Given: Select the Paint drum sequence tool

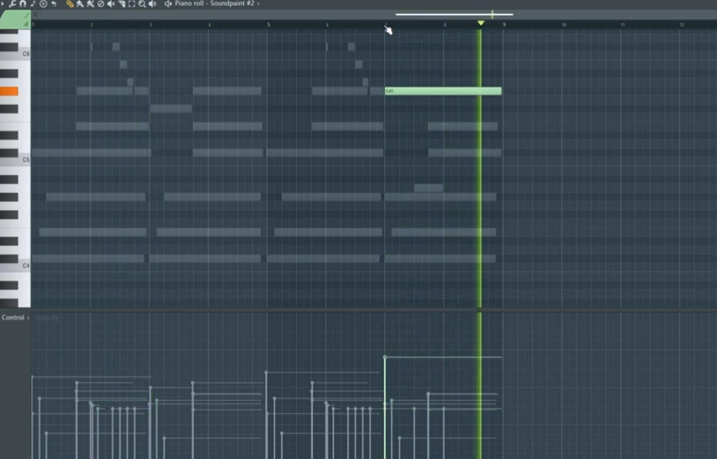Looking at the screenshot, I should click(90, 4).
